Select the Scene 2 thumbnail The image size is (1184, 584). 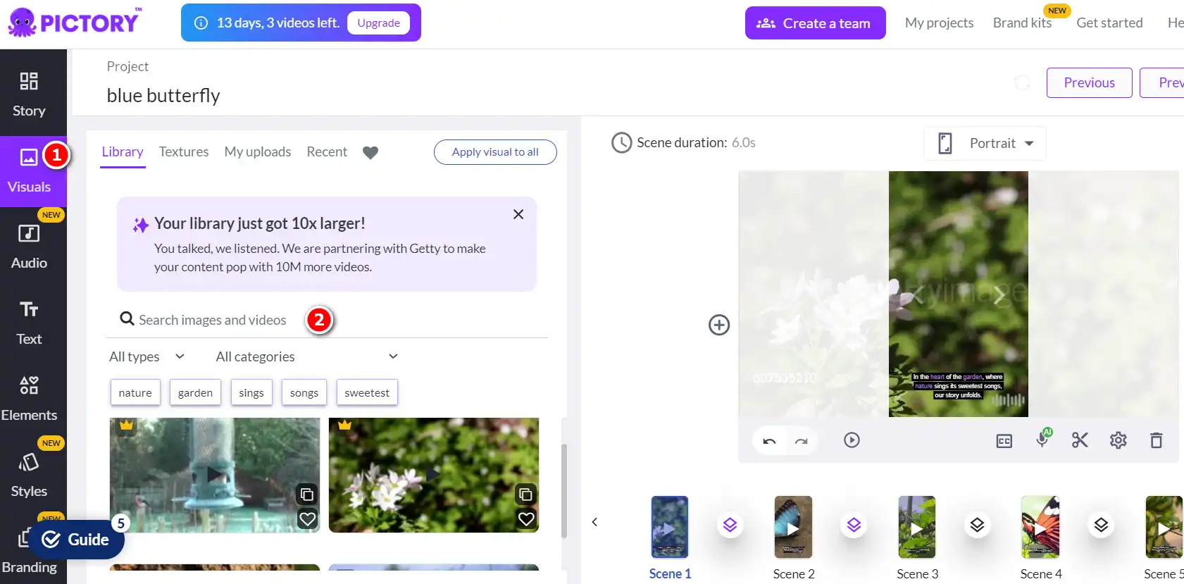[x=793, y=527]
